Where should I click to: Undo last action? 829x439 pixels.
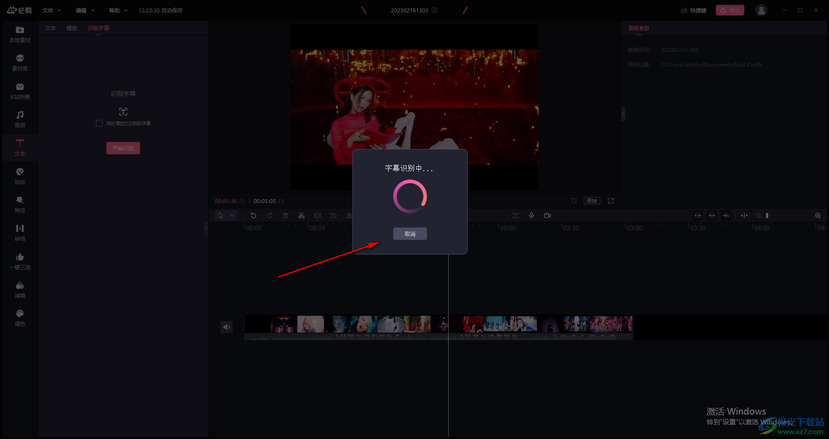pos(254,216)
